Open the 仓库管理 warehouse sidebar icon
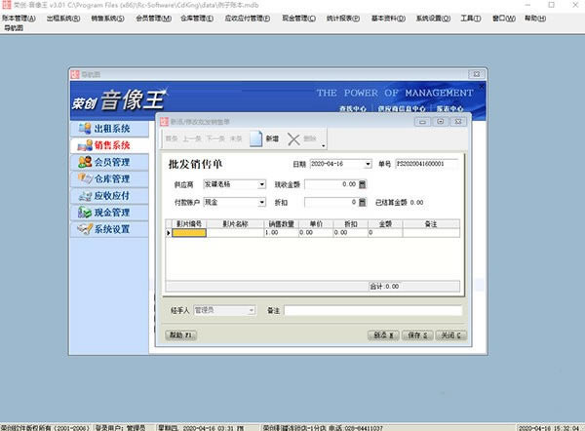Screen dimensions: 585x431 (85, 178)
